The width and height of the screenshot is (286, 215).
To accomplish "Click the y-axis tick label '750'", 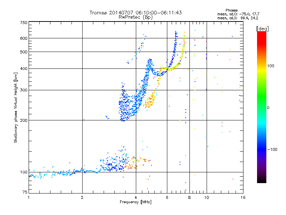I will [24, 23].
